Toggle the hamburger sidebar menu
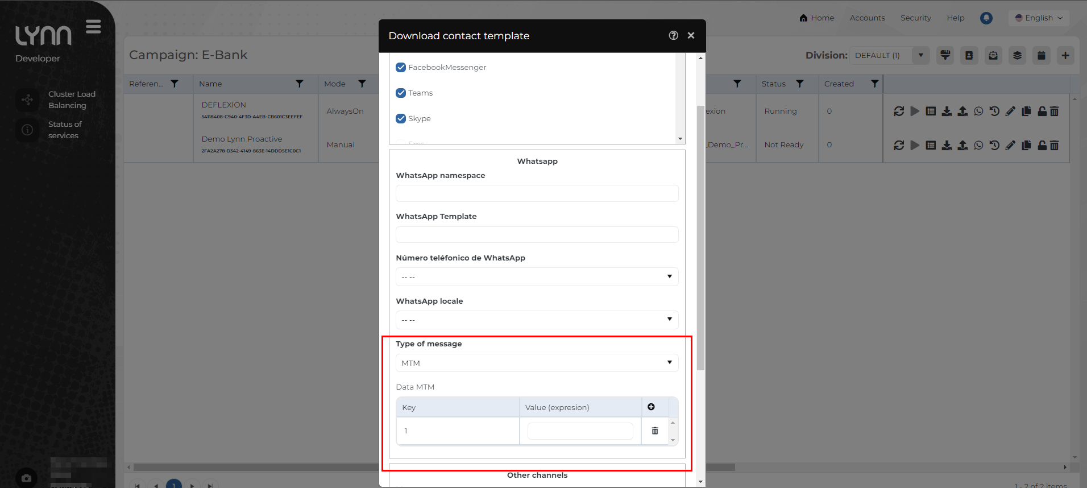 [93, 27]
